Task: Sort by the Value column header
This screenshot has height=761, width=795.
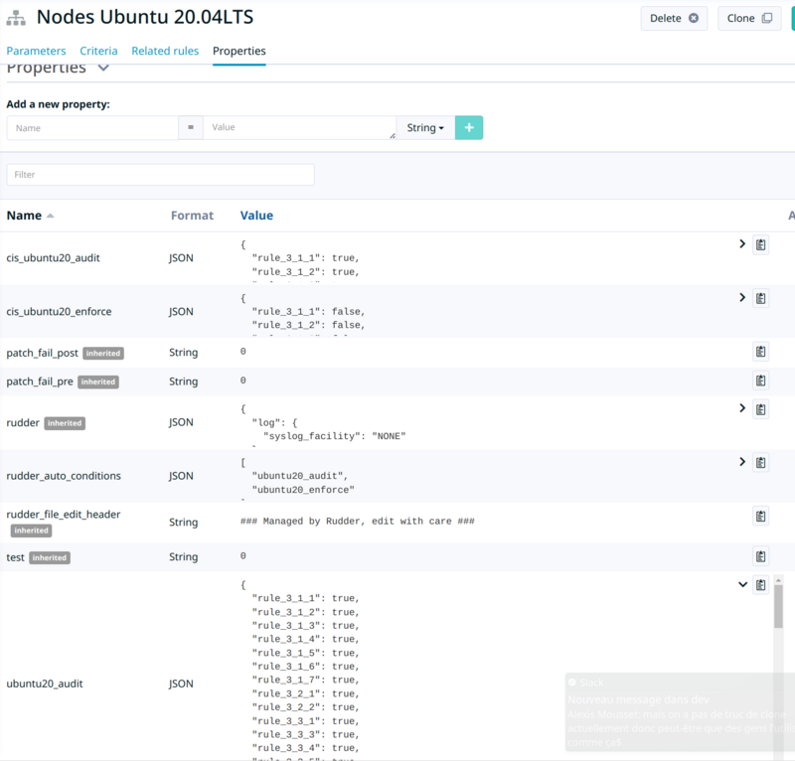Action: tap(256, 216)
